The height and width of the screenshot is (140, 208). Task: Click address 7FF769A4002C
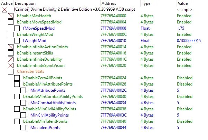point(114,90)
